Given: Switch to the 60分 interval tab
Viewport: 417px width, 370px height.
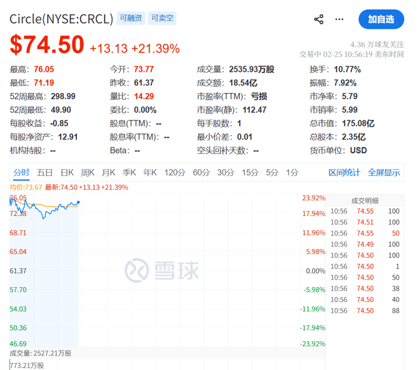Looking at the screenshot, I should pos(201,172).
